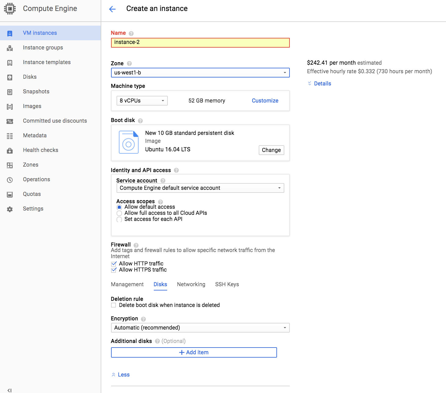Image resolution: width=446 pixels, height=393 pixels.
Task: Switch to the Networking tab
Action: click(x=191, y=284)
